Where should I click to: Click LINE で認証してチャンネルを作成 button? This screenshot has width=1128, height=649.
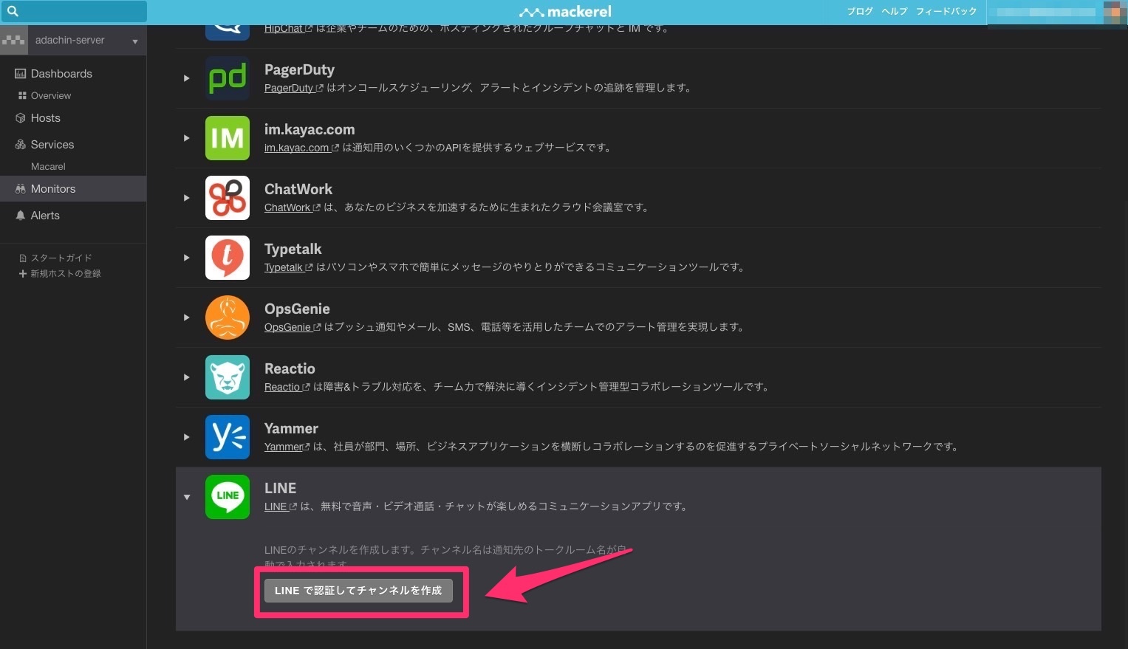(358, 591)
